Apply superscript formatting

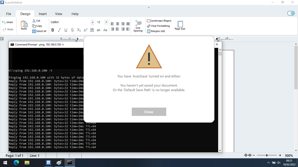pos(86,30)
